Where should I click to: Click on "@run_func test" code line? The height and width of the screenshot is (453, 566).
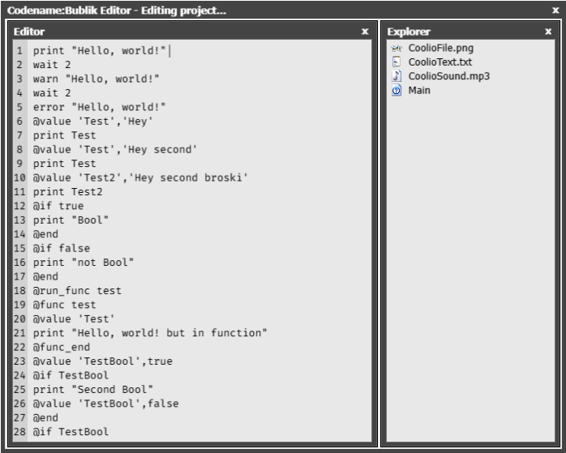coord(77,291)
